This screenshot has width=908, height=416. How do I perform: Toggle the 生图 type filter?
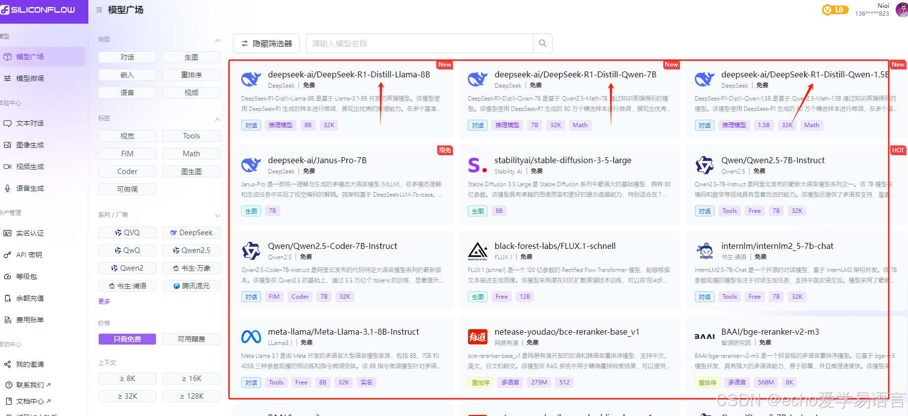pyautogui.click(x=191, y=57)
